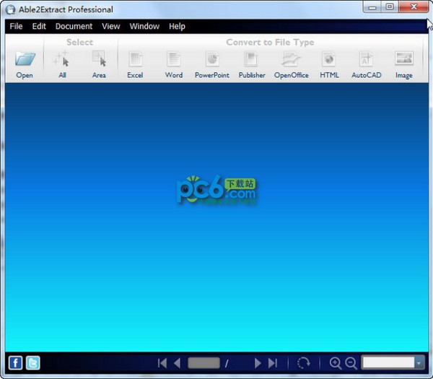Viewport: 433px width, 379px height.
Task: Go to the next page
Action: [x=258, y=363]
